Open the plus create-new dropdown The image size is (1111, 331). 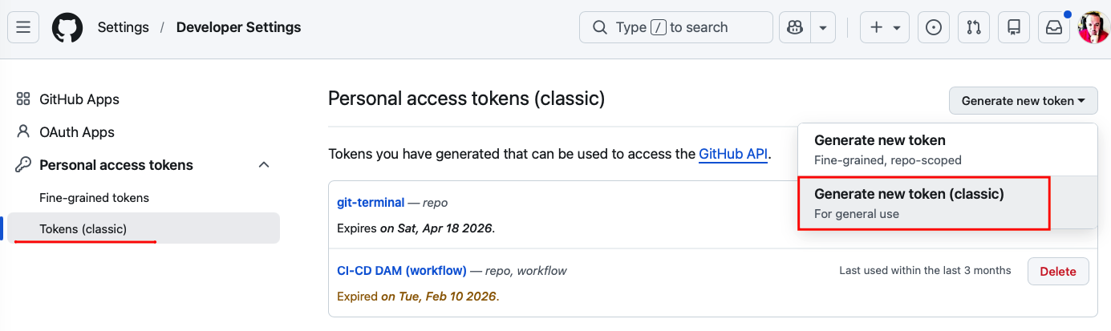tap(885, 27)
